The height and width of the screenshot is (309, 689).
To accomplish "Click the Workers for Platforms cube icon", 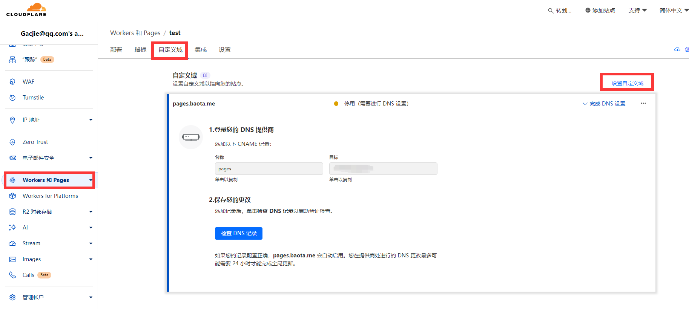I will pyautogui.click(x=12, y=196).
